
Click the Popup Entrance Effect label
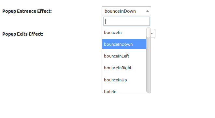[27, 11]
